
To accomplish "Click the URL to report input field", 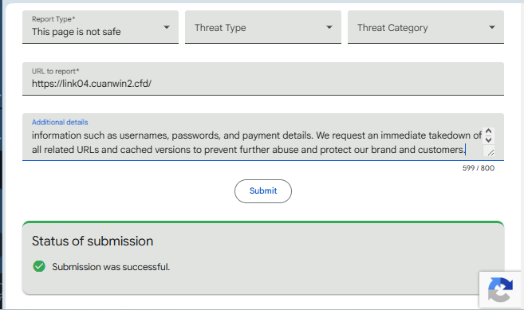I will pos(263,79).
